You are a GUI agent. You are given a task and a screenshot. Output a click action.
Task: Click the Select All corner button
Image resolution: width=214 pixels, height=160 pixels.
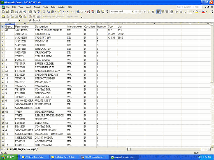click(x=2, y=23)
